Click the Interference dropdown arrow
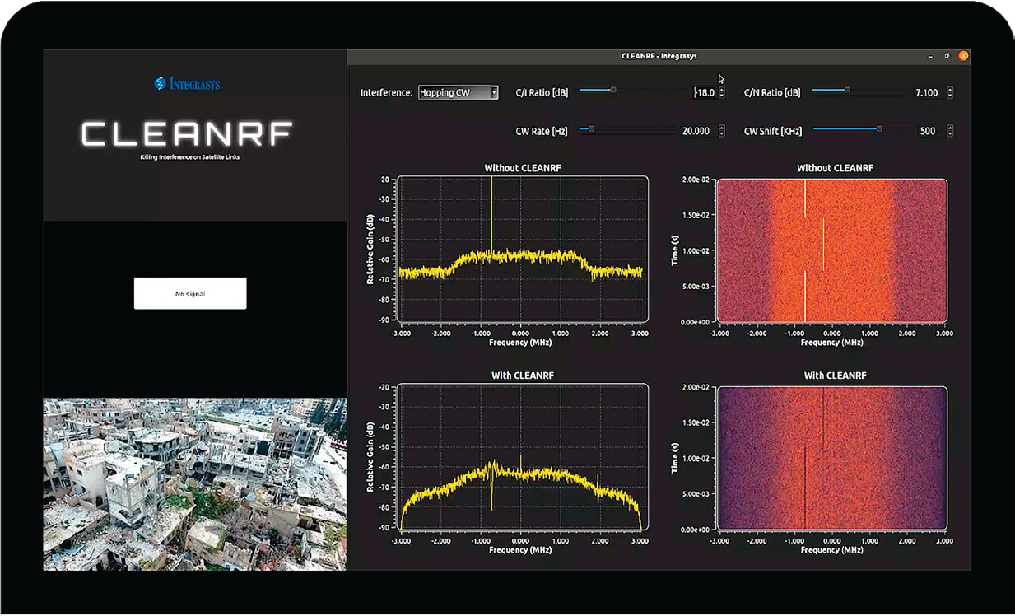 [494, 93]
